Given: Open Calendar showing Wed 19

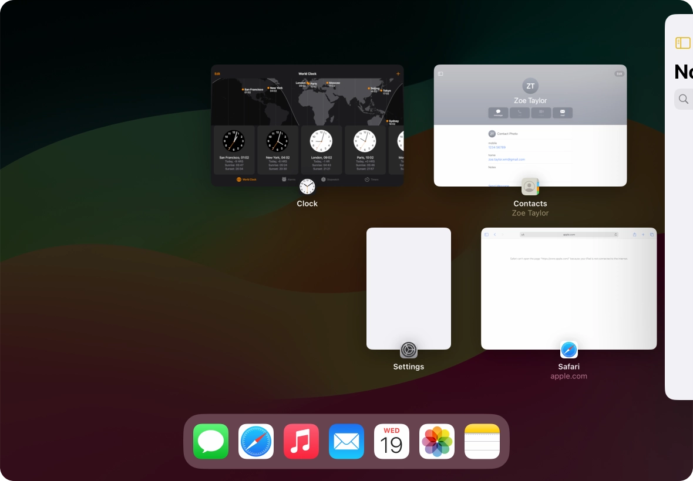Looking at the screenshot, I should 392,441.
